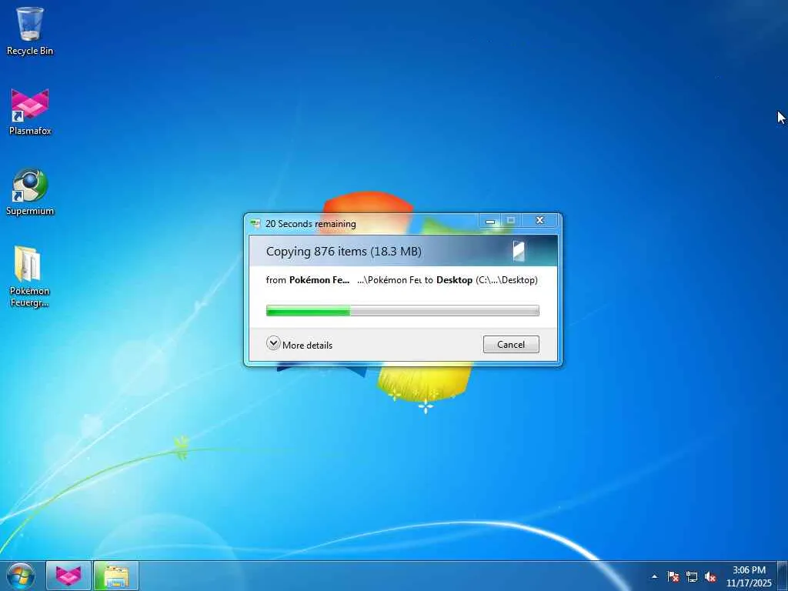
Task: Click the Show desktop strip
Action: point(783,576)
